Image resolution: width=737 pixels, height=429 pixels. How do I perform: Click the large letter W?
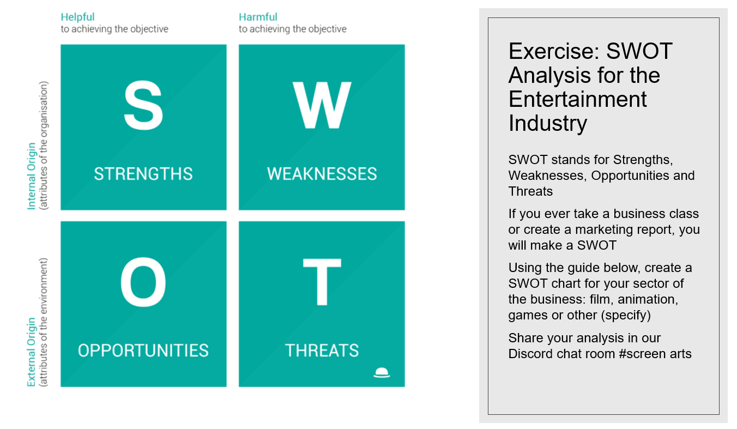pyautogui.click(x=322, y=106)
